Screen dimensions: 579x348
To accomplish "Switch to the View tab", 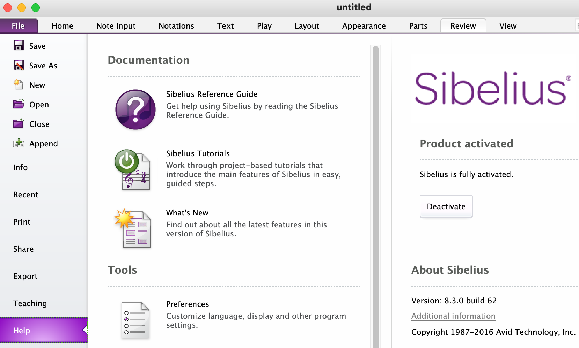I will coord(508,26).
